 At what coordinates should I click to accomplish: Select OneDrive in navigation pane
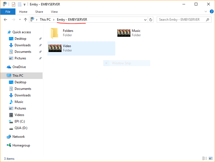pos(19,67)
